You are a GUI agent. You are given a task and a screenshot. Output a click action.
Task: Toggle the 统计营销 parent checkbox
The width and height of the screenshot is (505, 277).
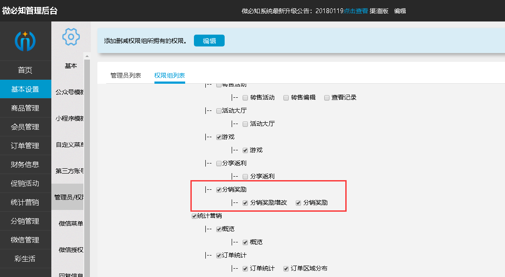(x=194, y=216)
